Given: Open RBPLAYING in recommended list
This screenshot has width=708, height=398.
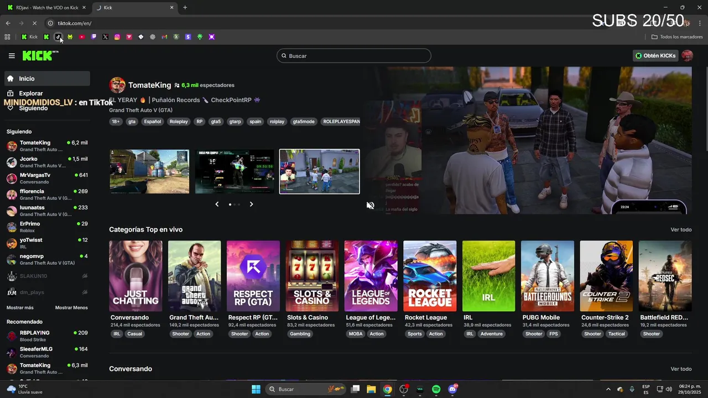Looking at the screenshot, I should [x=47, y=336].
